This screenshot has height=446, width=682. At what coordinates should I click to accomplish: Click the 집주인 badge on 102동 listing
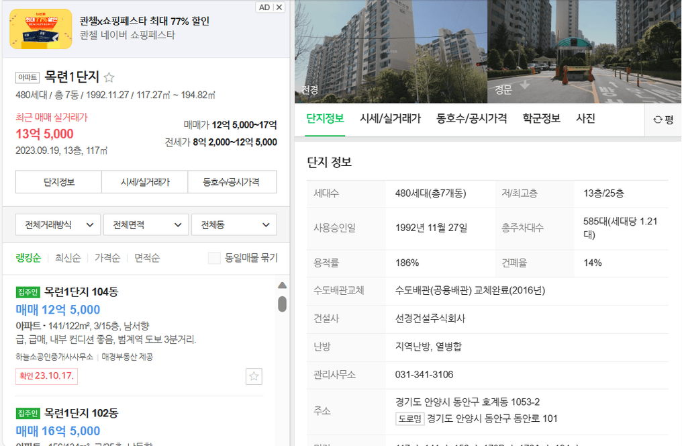(x=28, y=413)
